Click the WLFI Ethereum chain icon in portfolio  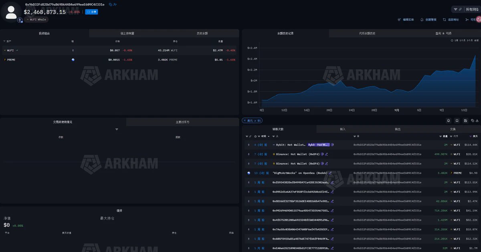tap(73, 50)
